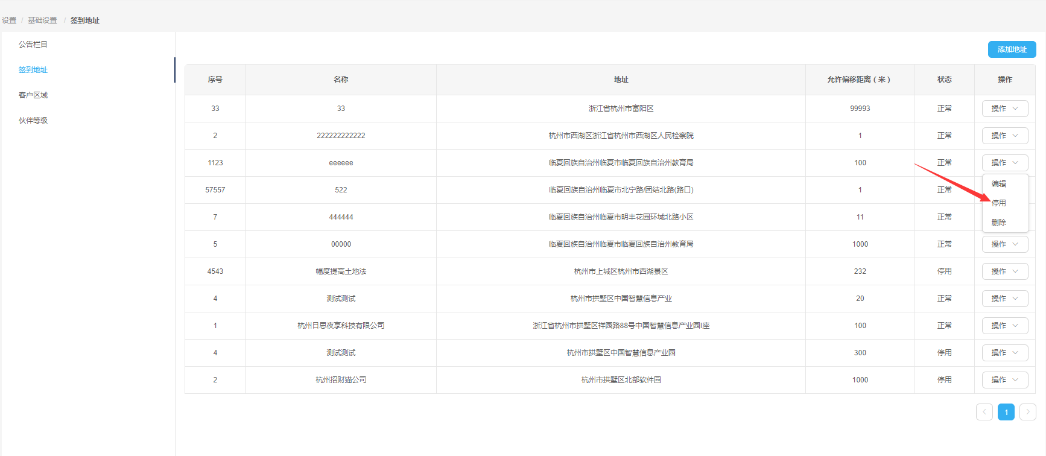Click the 设置 breadcrumb link
Image resolution: width=1046 pixels, height=456 pixels.
click(x=9, y=21)
